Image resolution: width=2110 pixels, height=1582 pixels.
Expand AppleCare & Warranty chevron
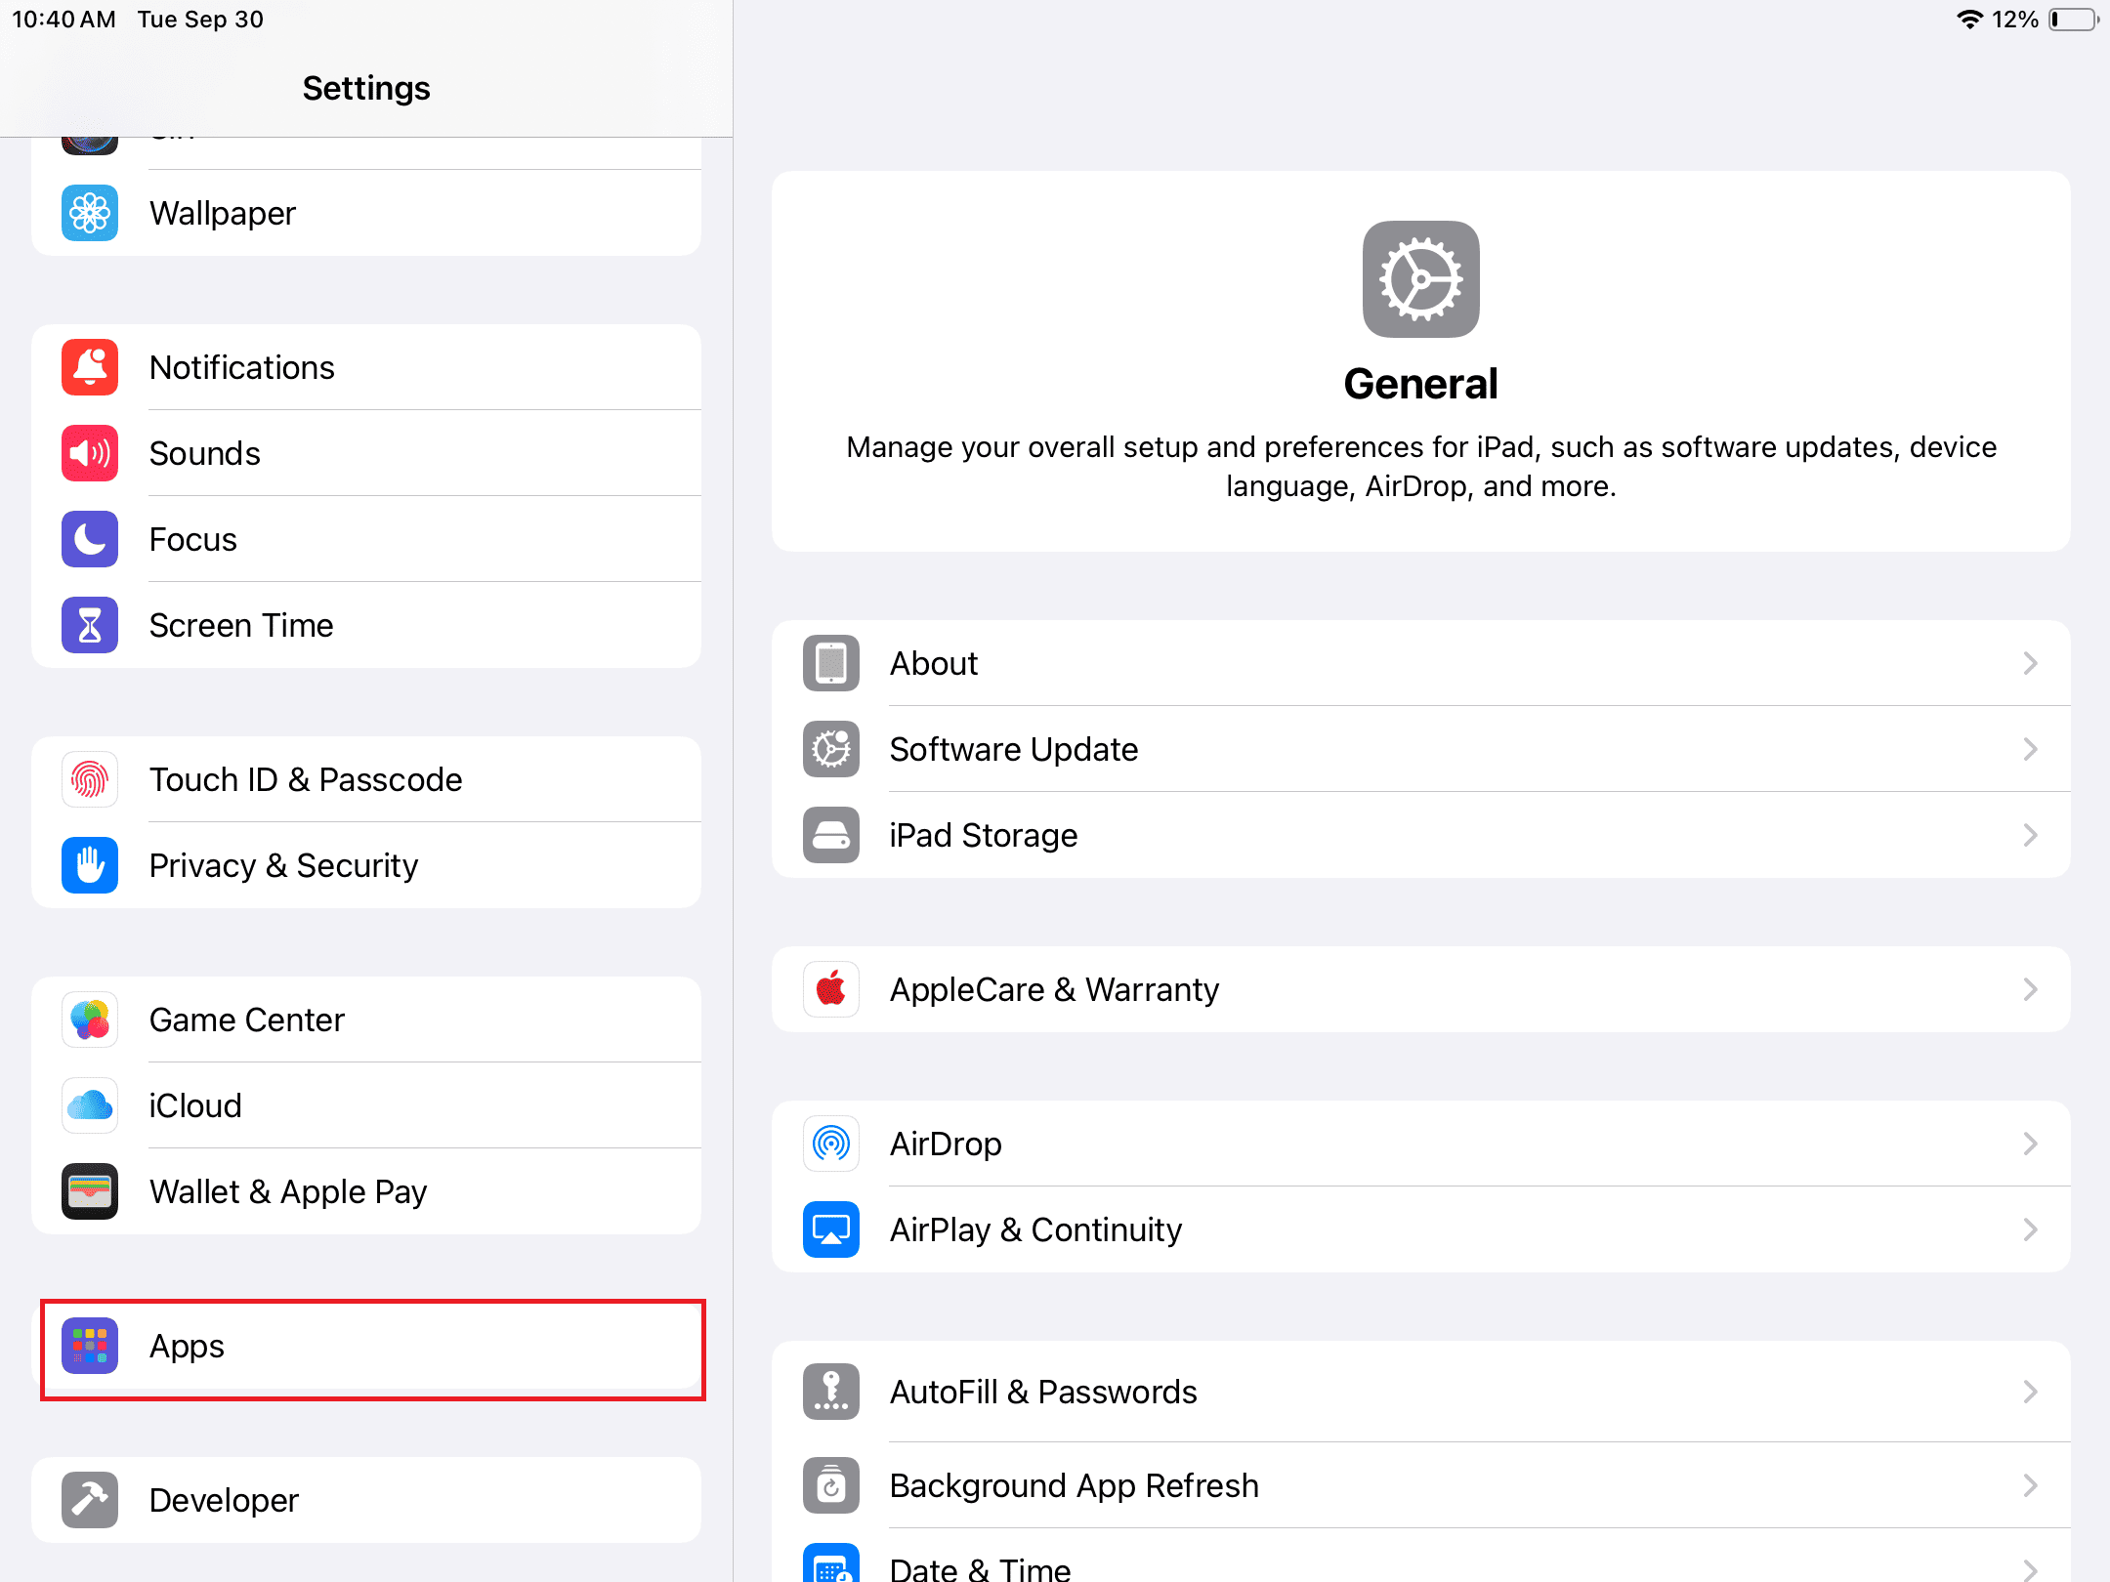pyautogui.click(x=2030, y=989)
